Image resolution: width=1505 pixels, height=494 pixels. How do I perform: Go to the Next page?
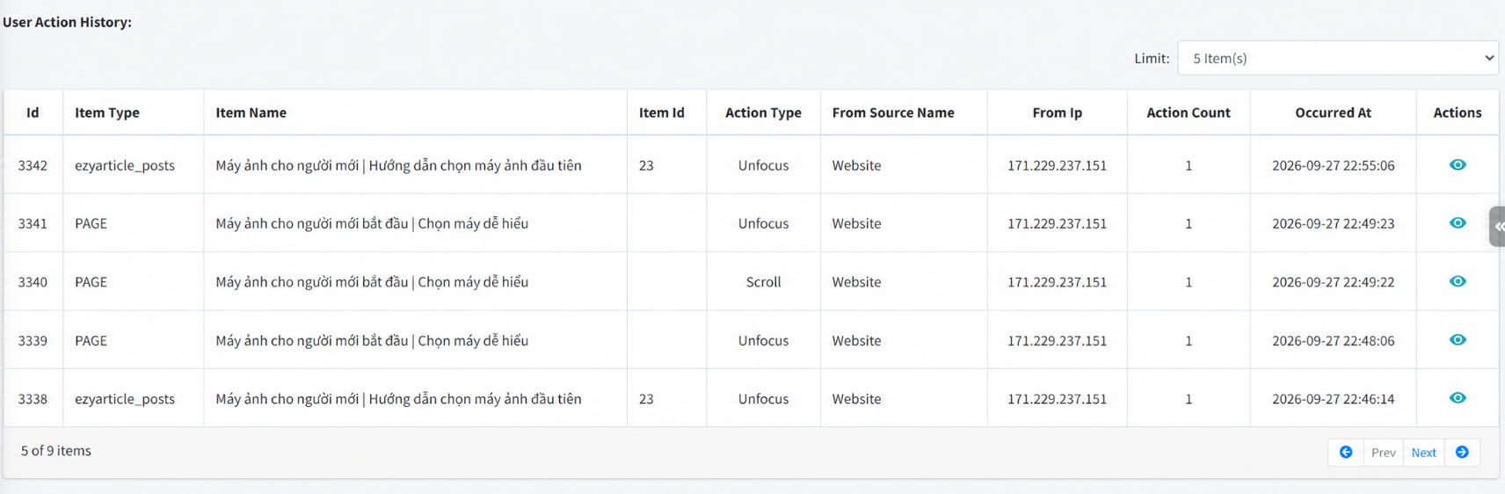tap(1423, 453)
